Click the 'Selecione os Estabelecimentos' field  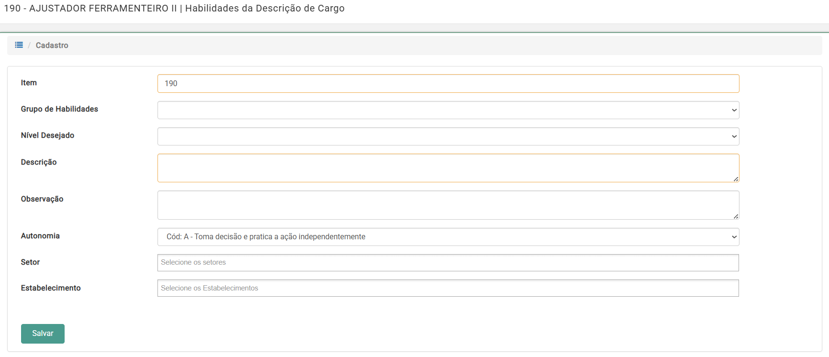[x=448, y=288]
